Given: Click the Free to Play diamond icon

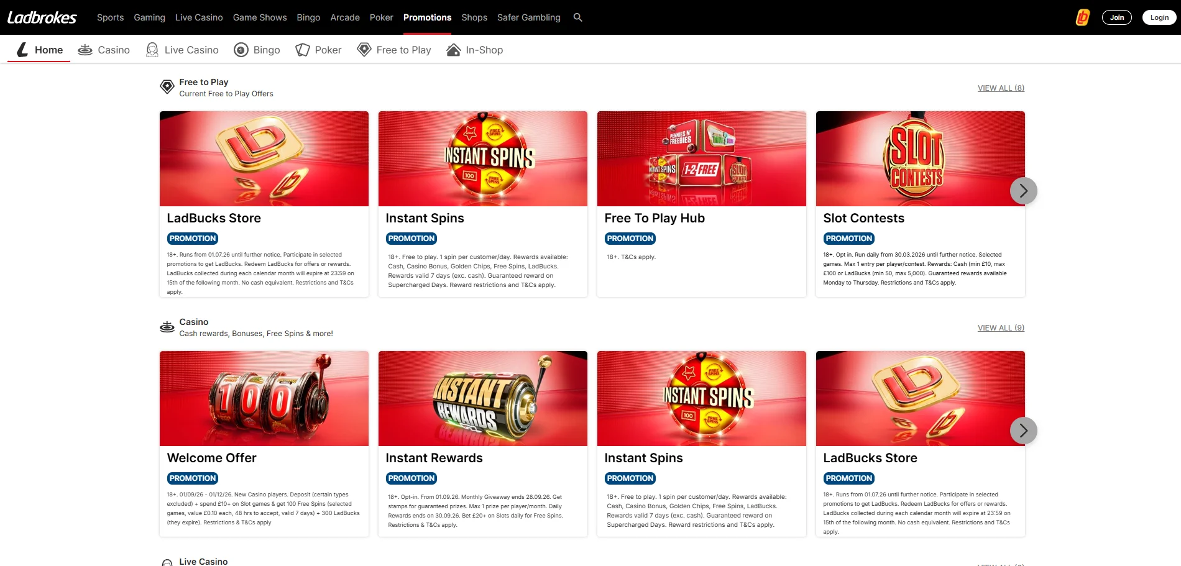Looking at the screenshot, I should pos(364,50).
